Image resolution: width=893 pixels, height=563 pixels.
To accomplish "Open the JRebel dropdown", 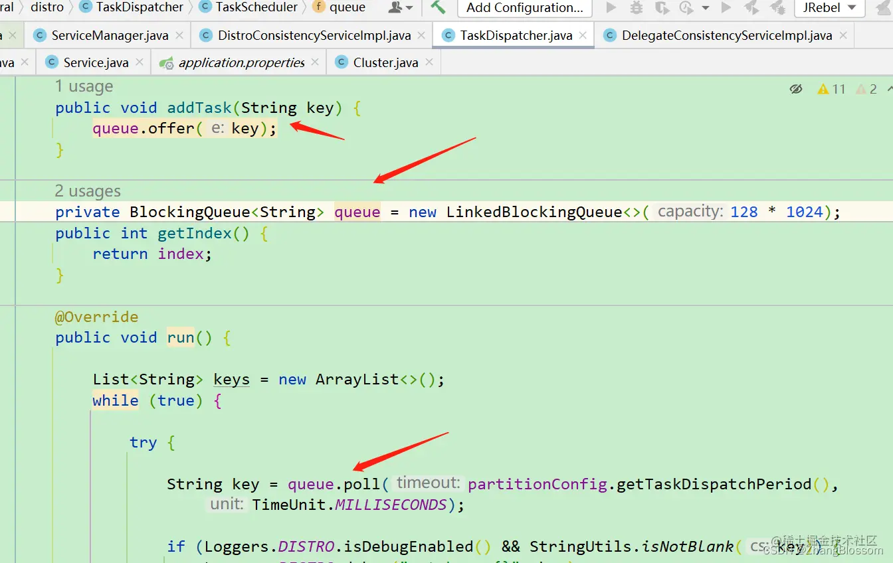I will (829, 8).
